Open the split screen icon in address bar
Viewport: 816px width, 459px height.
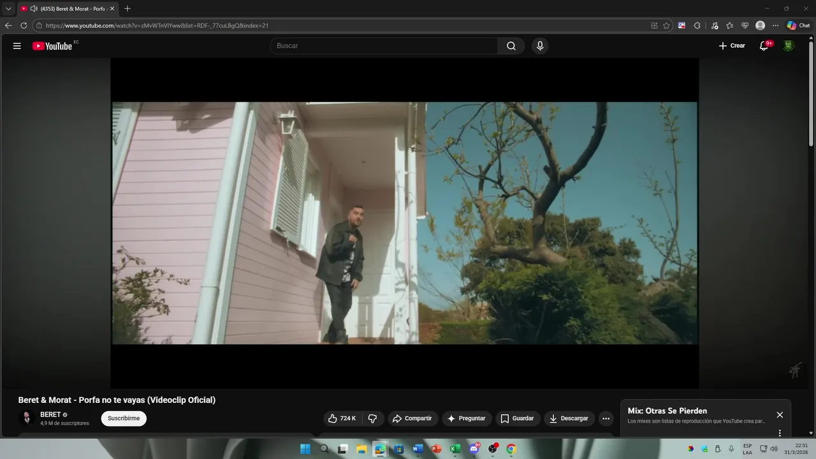[654, 25]
